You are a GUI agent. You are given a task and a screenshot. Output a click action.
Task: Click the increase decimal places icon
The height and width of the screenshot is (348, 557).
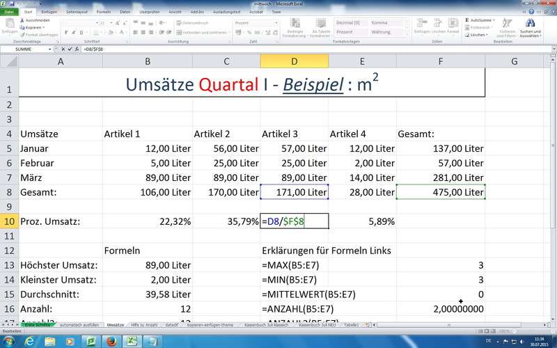267,32
